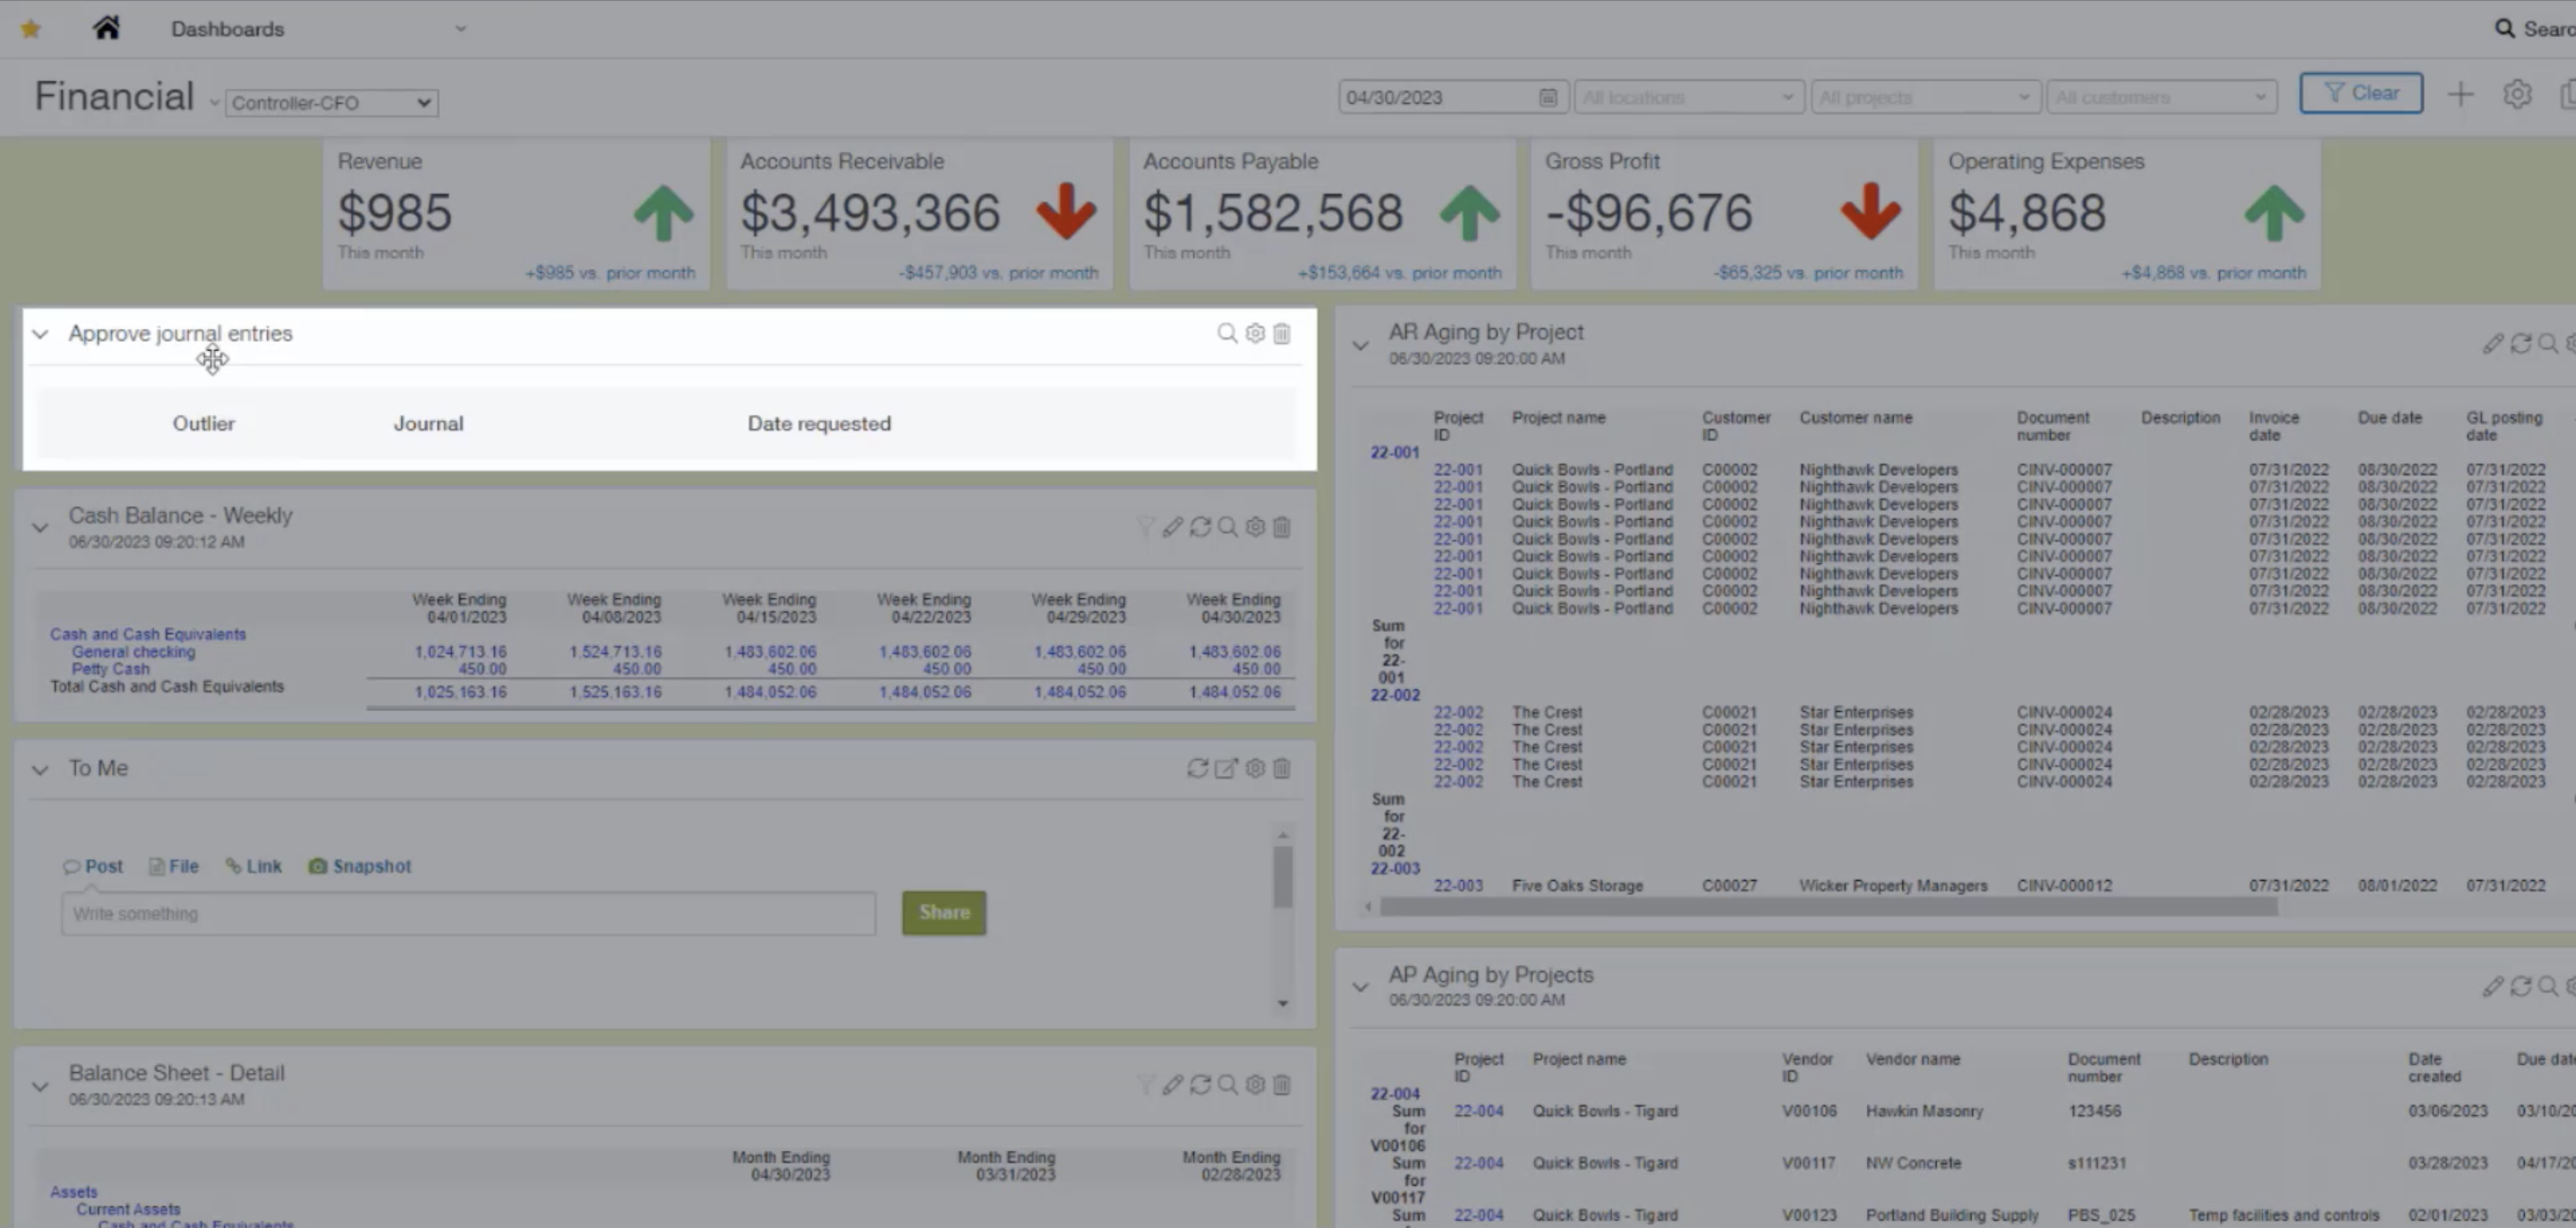Collapse the To Me panel
The height and width of the screenshot is (1228, 2576).
[x=40, y=770]
